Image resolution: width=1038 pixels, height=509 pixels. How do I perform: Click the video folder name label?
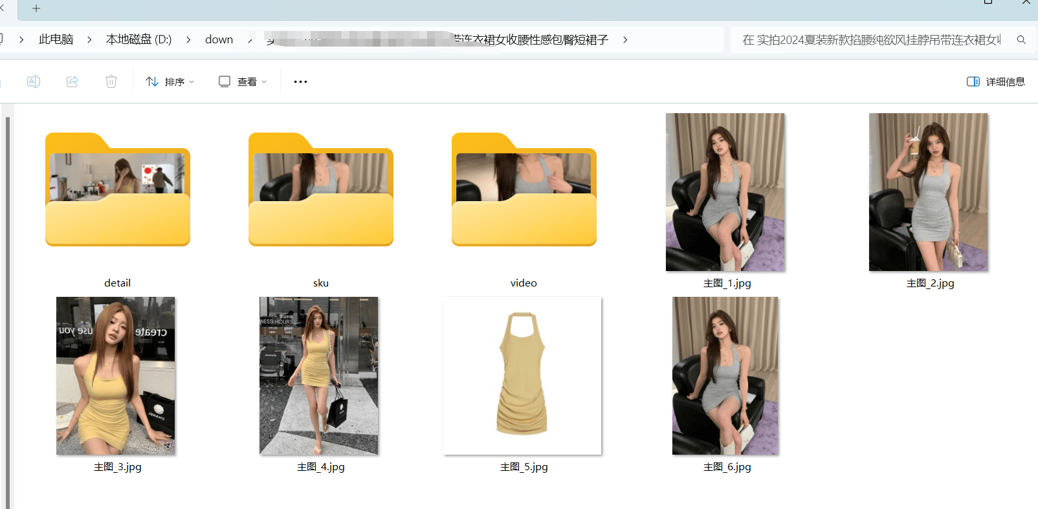click(x=524, y=283)
